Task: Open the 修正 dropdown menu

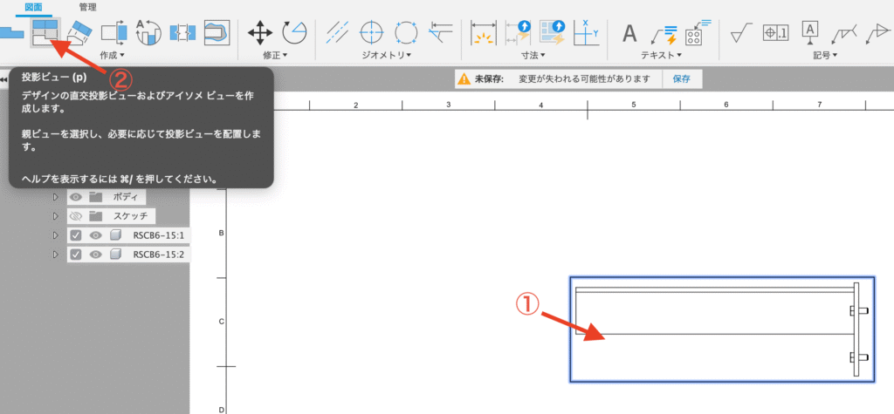Action: (x=275, y=55)
